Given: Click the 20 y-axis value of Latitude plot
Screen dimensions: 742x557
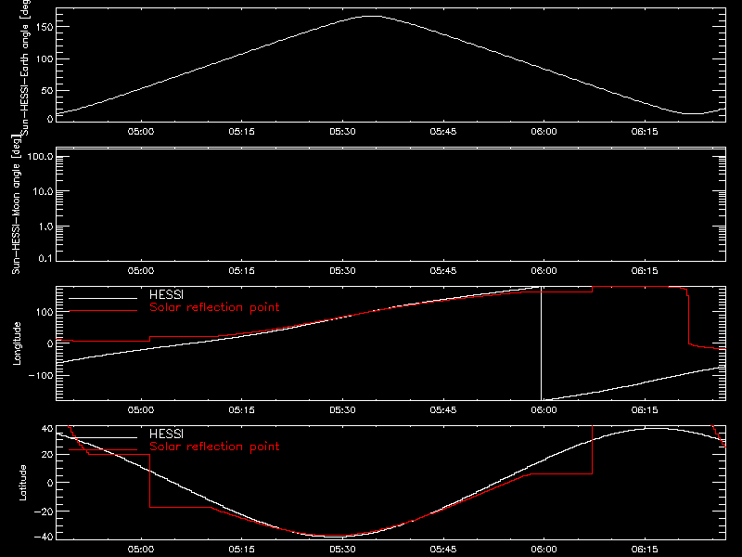Looking at the screenshot, I should coord(47,455).
